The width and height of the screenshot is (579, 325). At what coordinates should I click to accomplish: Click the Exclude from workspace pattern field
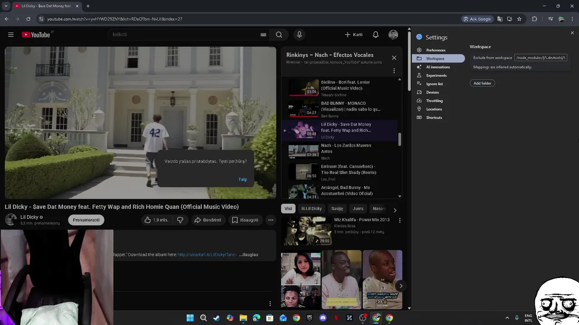tap(541, 58)
